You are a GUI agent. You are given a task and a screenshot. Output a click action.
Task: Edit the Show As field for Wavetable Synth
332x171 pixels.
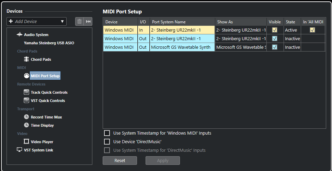click(241, 47)
